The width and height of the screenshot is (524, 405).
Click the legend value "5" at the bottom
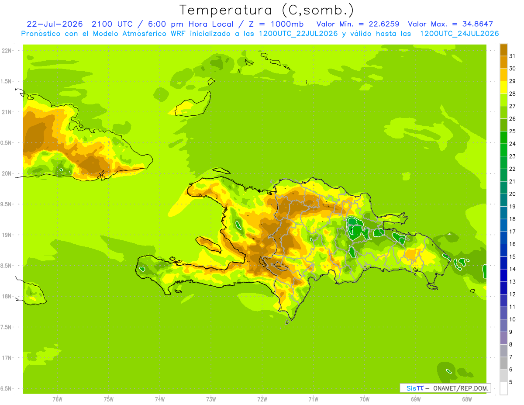511,382
